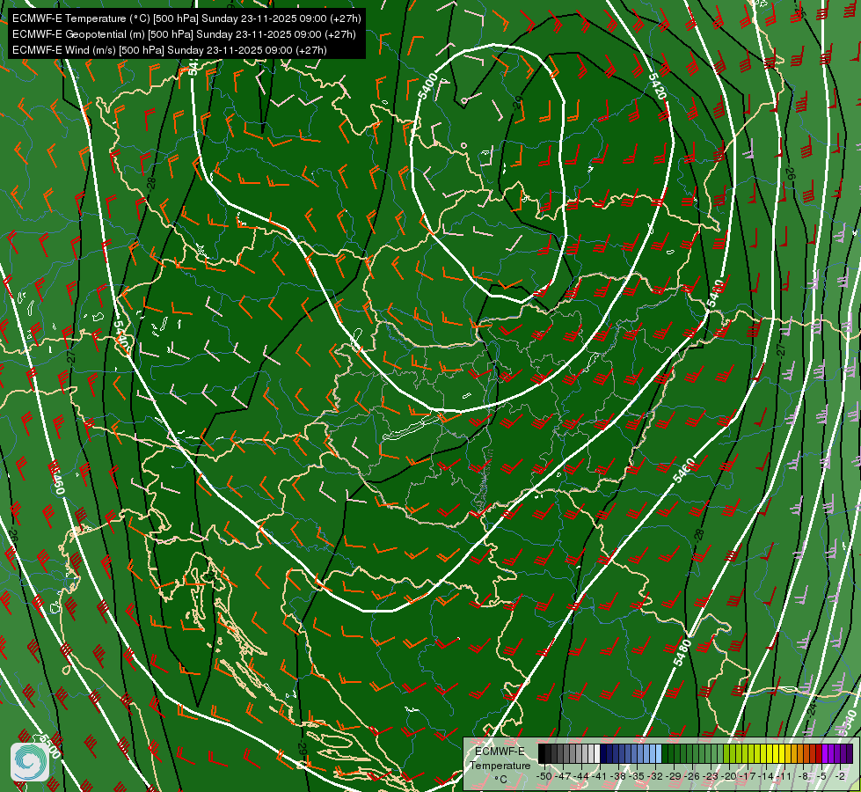The width and height of the screenshot is (861, 792).
Task: Select the ECMWF-E Temperature 500 hPa title line
Action: 186,18
